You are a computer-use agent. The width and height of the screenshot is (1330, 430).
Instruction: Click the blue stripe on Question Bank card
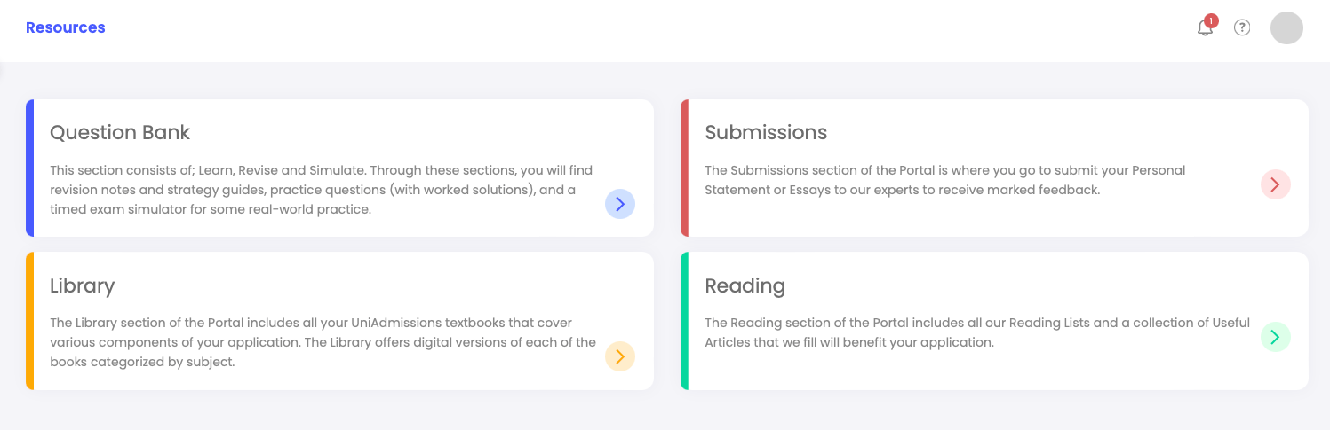[x=29, y=168]
